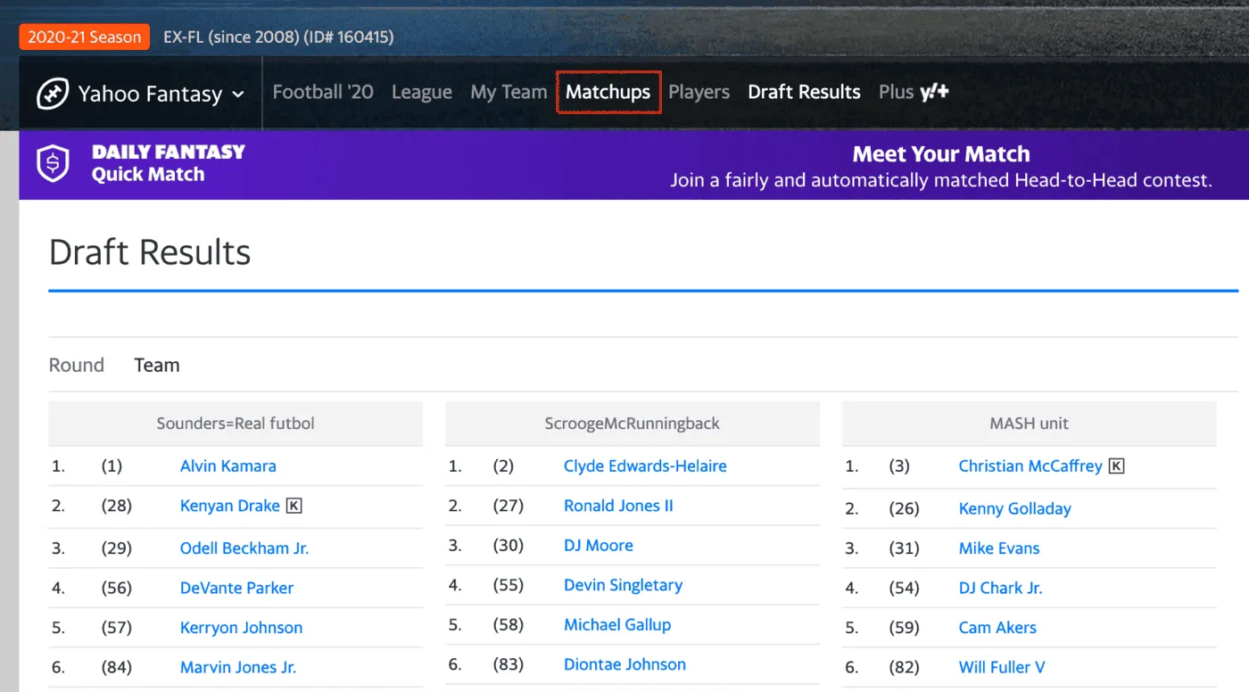Click the Meet Your Match banner headline
1249x692 pixels.
(941, 154)
